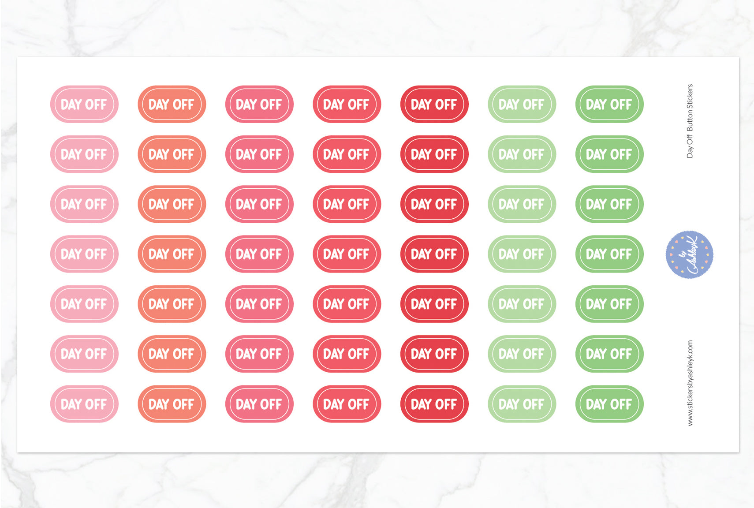The image size is (754, 508).
Task: Pick the bottom-row dark red DAY OFF sticker
Action: coord(434,404)
